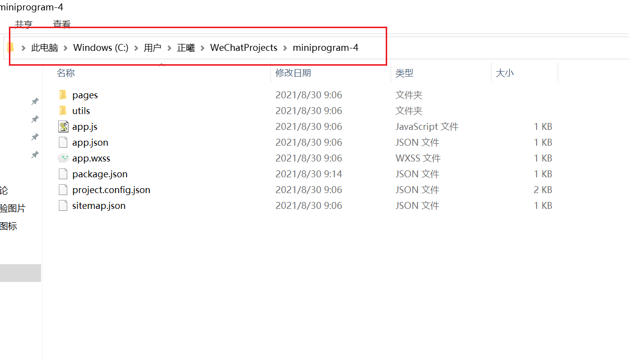Image resolution: width=629 pixels, height=360 pixels.
Task: Select the project.config.json file icon
Action: (x=63, y=190)
